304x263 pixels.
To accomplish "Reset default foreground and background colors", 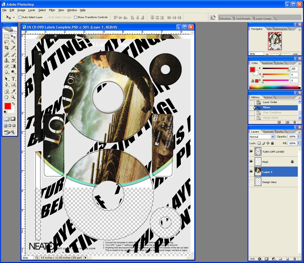I will [x=5, y=112].
